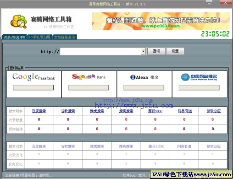
Task: Click the 反向链接 value under 微软必应
Action: click(213, 129)
